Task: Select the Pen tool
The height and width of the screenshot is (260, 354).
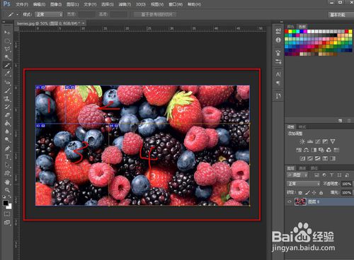Action: pyautogui.click(x=7, y=148)
